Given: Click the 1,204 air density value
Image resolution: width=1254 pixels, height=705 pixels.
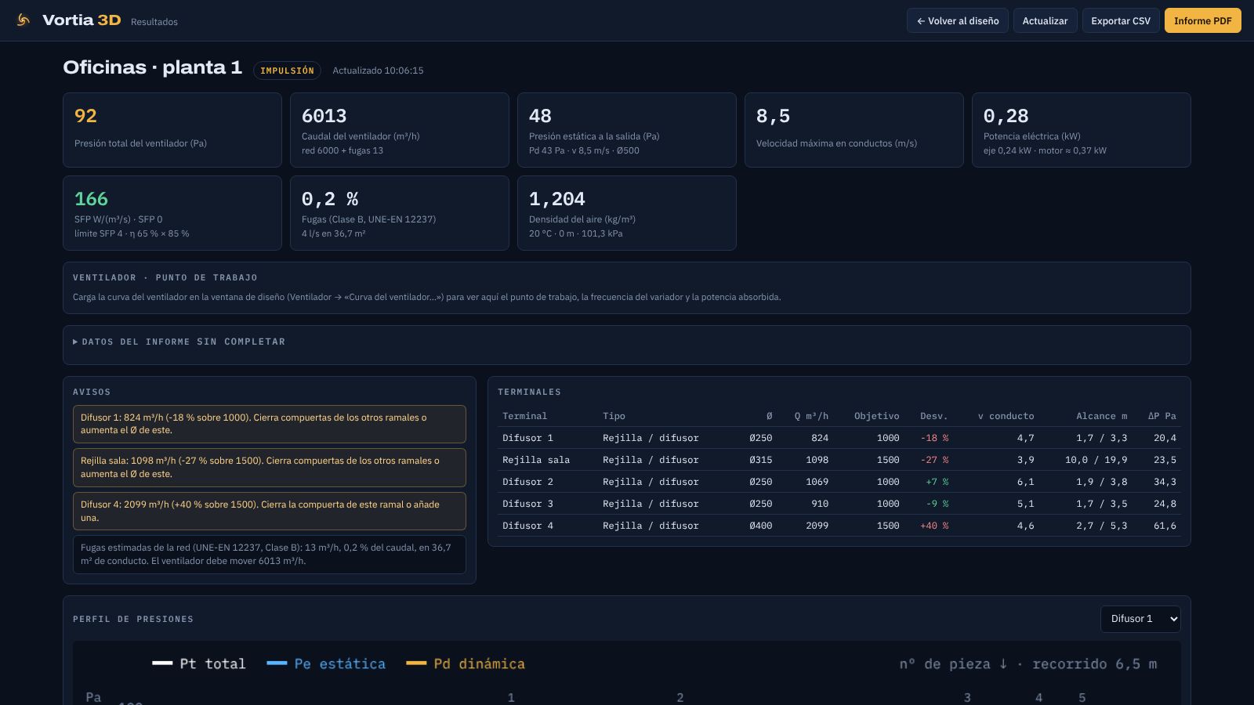Looking at the screenshot, I should [x=556, y=199].
